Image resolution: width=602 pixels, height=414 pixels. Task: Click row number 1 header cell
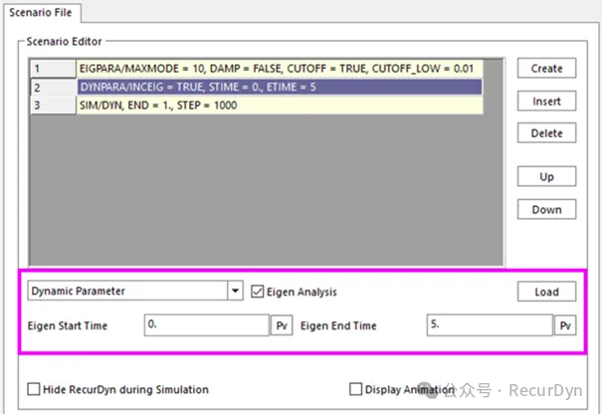pos(53,70)
